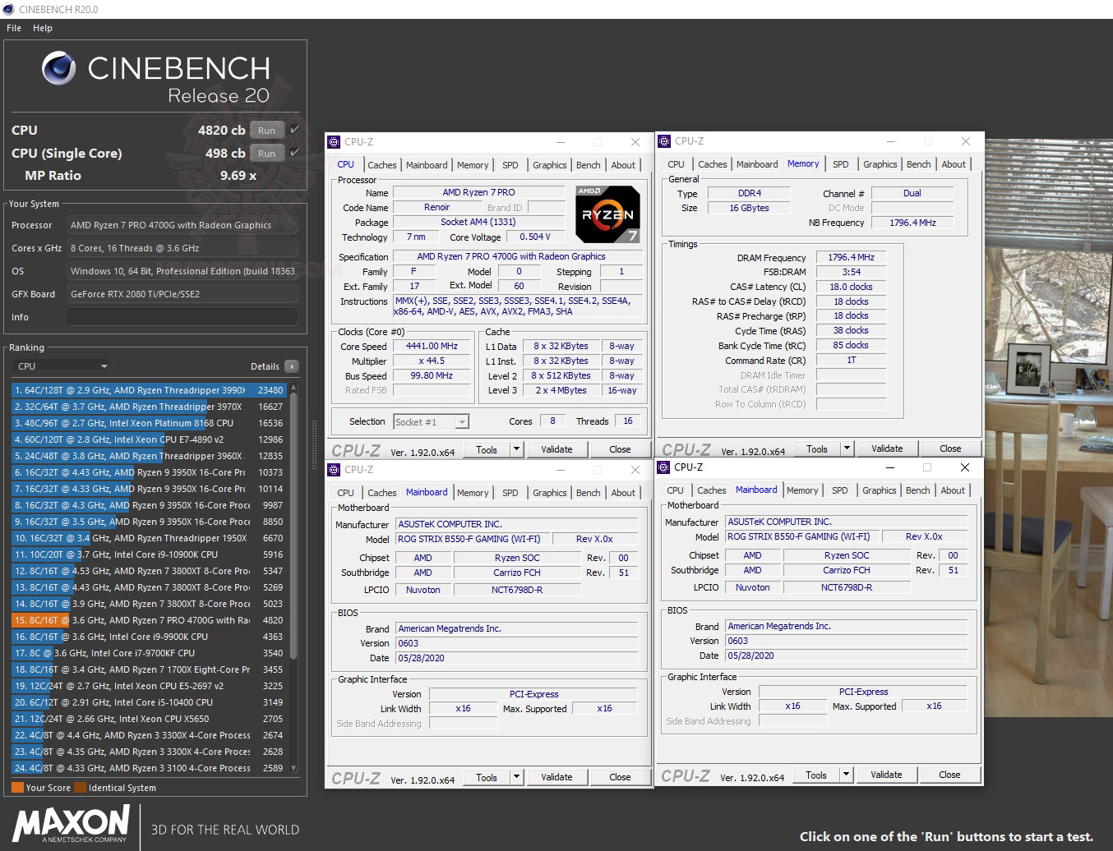Viewport: 1113px width, 851px height.
Task: Click the Socket AM4 (1331) package value
Action: pyautogui.click(x=478, y=222)
